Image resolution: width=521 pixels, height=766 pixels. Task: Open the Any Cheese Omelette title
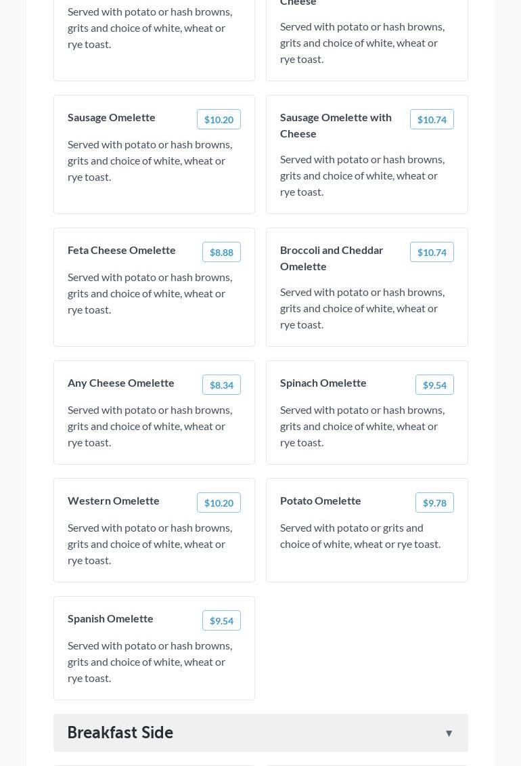click(x=121, y=383)
